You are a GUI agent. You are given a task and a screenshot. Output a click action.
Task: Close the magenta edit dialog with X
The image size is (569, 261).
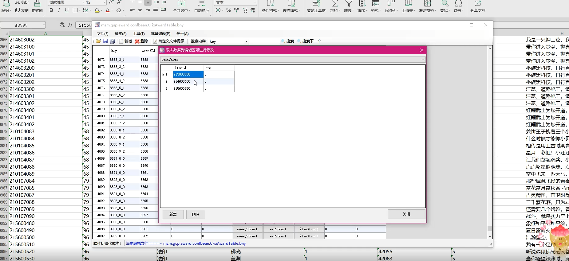click(422, 50)
